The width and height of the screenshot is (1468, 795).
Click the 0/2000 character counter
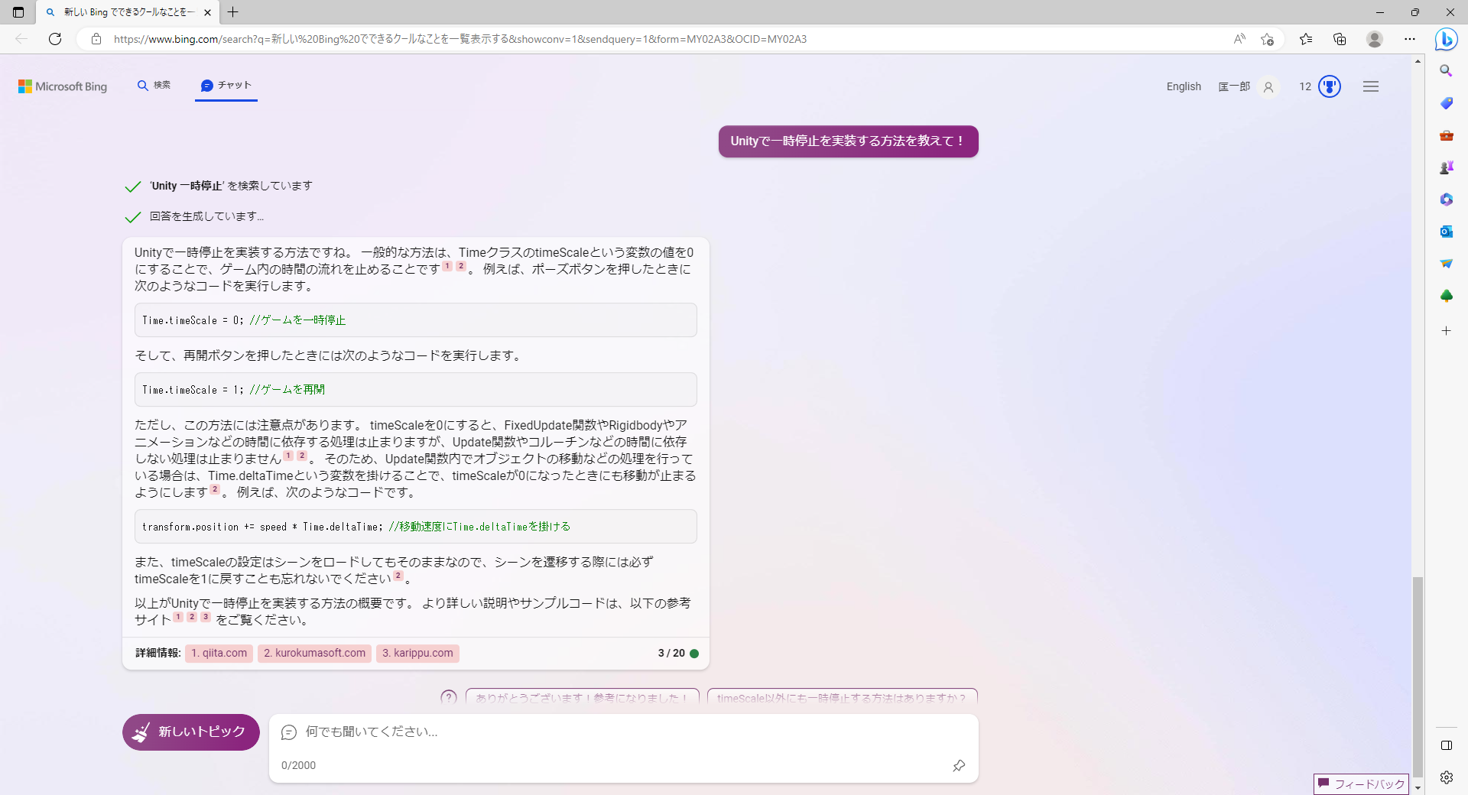point(298,765)
